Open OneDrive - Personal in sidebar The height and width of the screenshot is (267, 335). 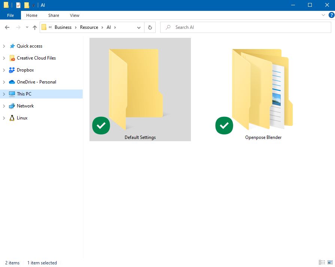pos(37,82)
